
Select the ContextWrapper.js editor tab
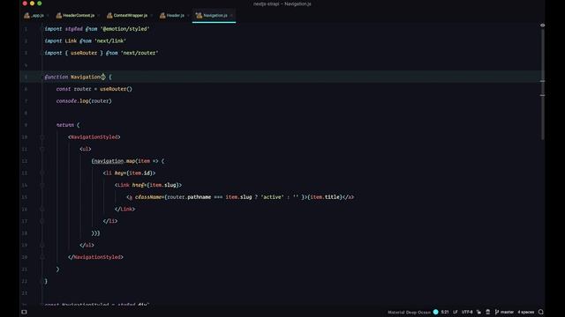coord(131,16)
